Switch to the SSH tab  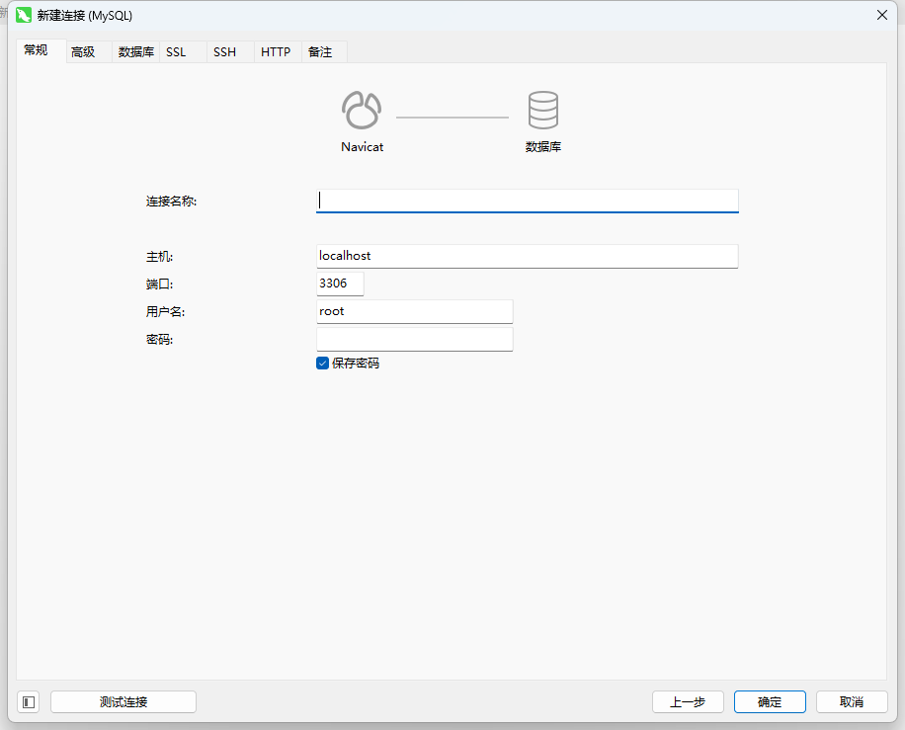pos(230,52)
